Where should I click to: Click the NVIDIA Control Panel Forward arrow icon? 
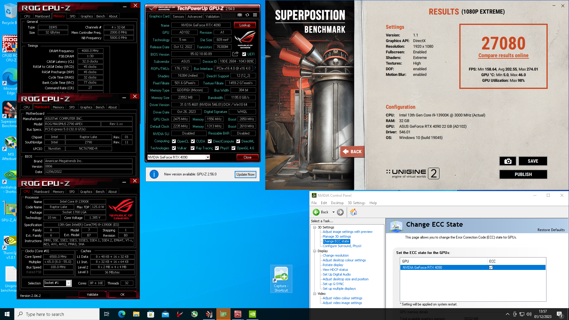click(x=340, y=212)
